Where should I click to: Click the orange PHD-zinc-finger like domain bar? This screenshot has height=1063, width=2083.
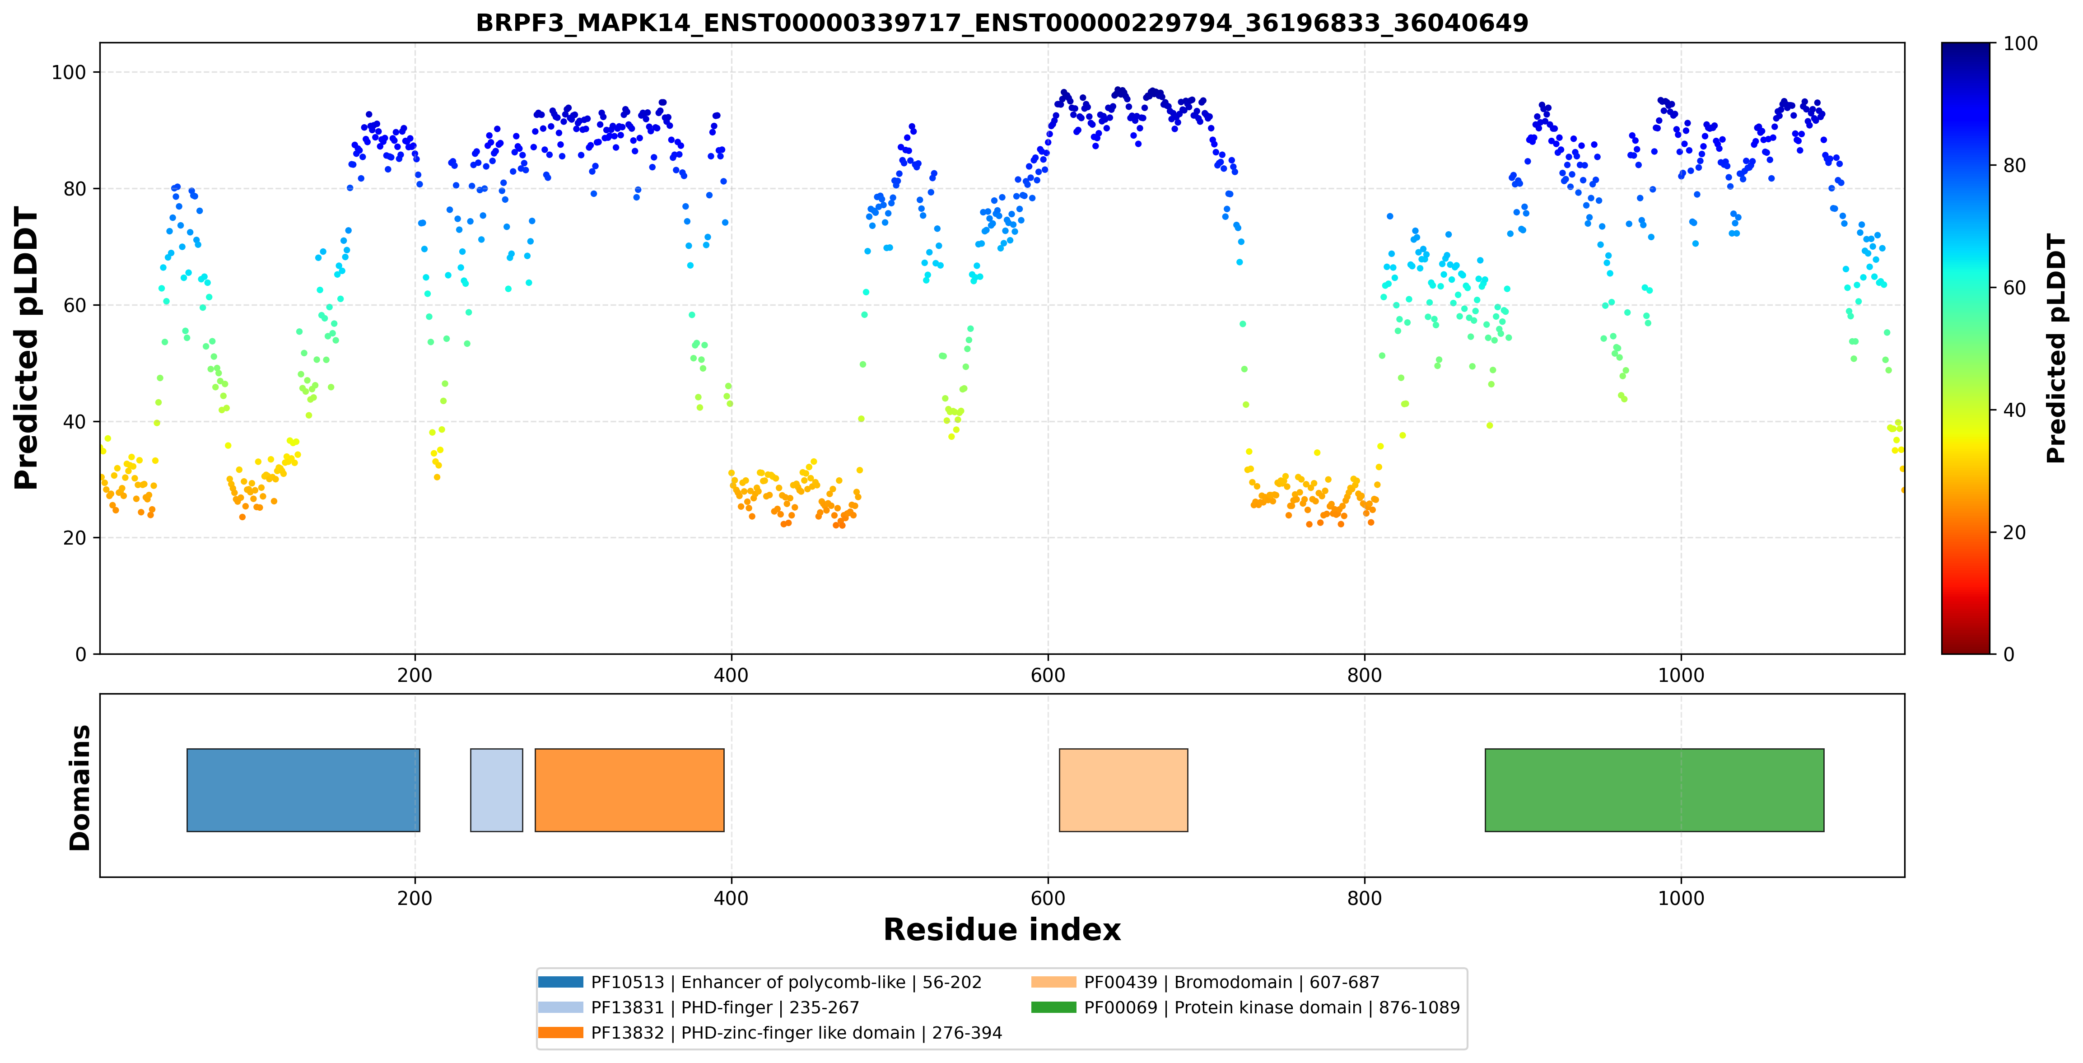tap(629, 790)
